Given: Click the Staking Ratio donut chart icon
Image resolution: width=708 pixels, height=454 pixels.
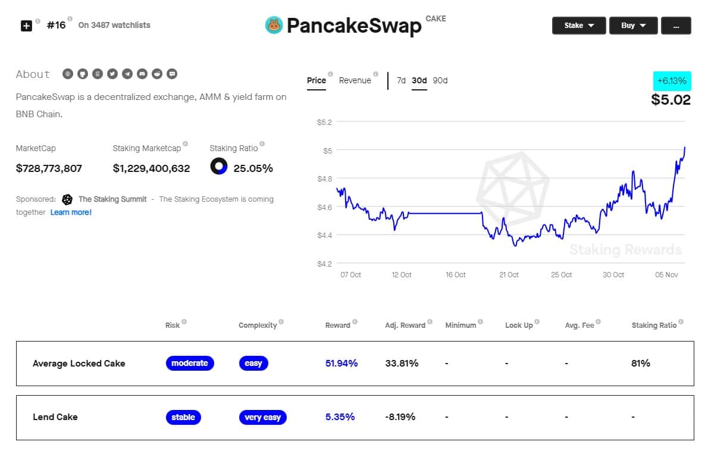Looking at the screenshot, I should (219, 166).
